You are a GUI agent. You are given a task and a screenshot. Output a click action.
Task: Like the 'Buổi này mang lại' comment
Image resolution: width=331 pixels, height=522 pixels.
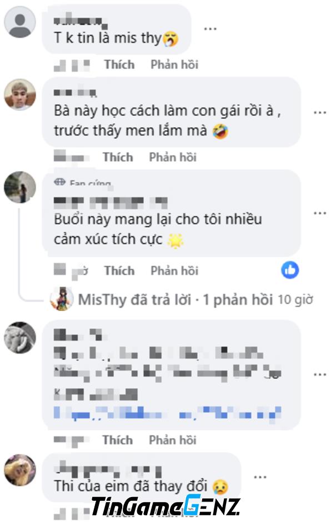[119, 270]
